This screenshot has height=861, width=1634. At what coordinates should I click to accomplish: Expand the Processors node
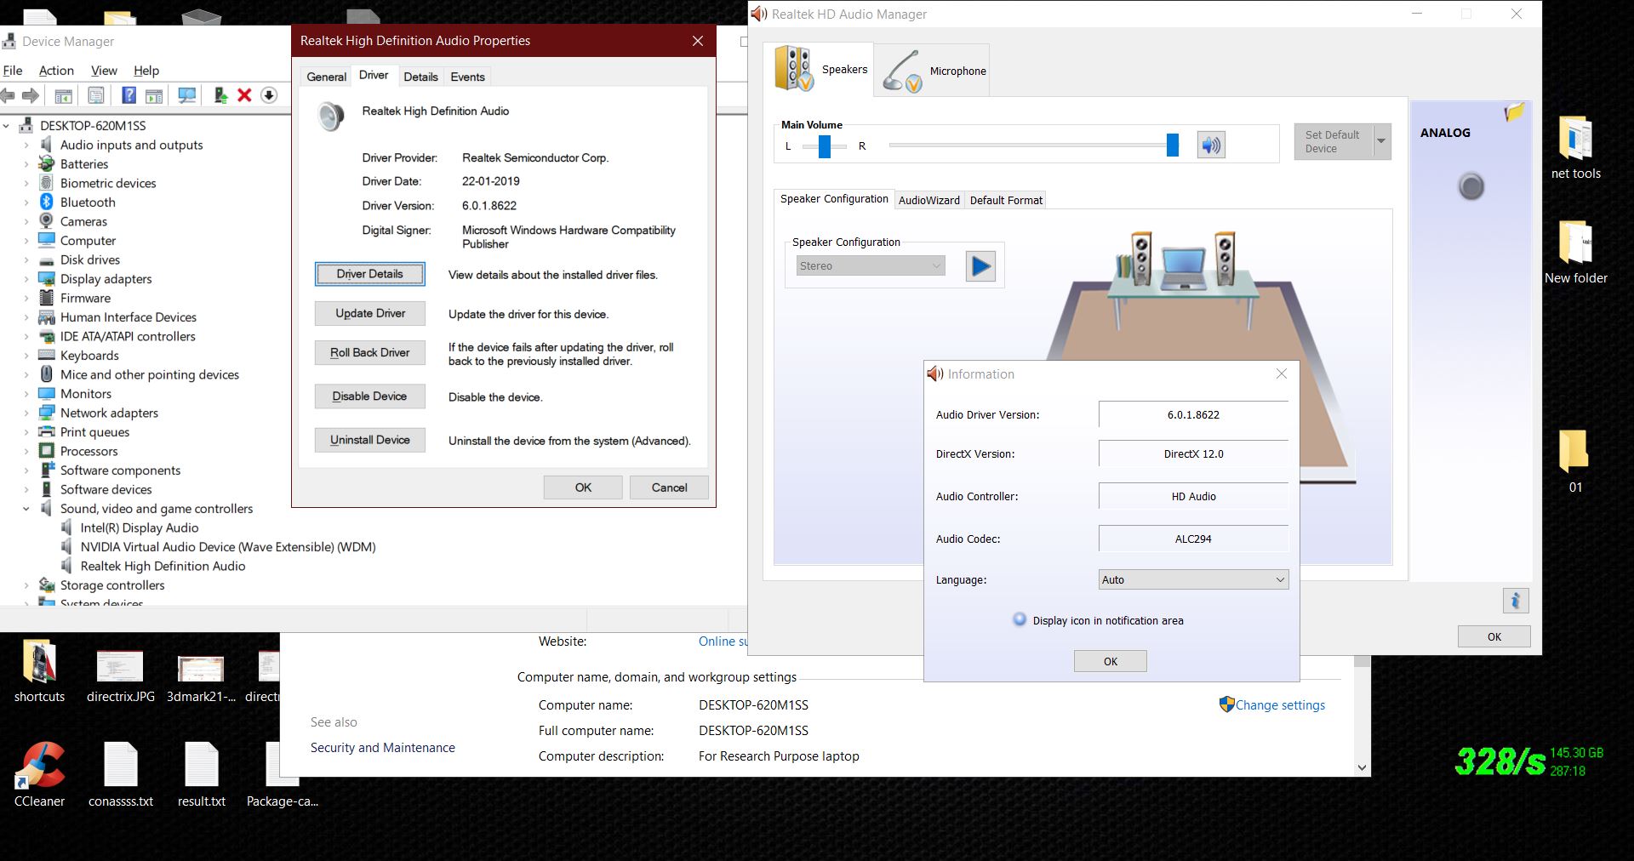(26, 452)
